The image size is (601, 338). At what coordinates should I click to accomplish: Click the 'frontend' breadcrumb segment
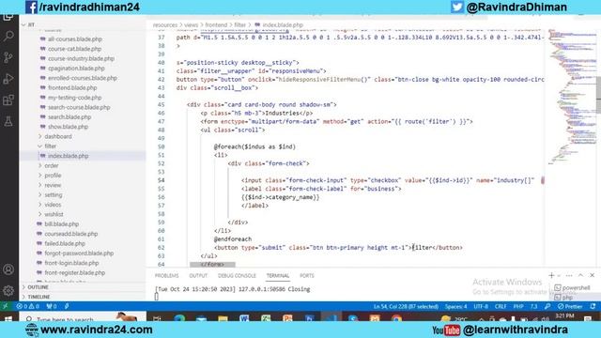[x=216, y=25]
